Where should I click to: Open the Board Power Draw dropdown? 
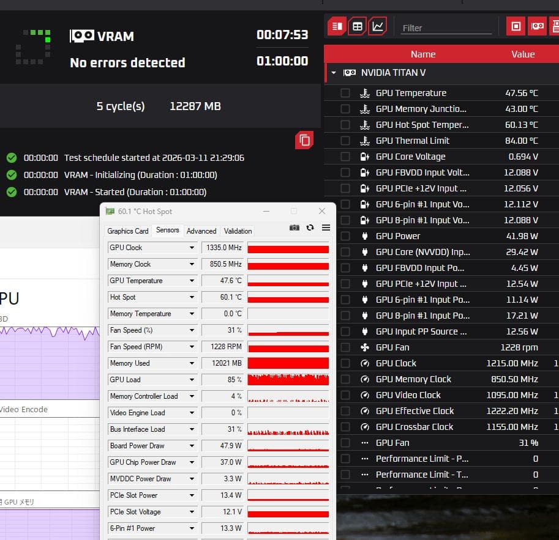coord(192,446)
